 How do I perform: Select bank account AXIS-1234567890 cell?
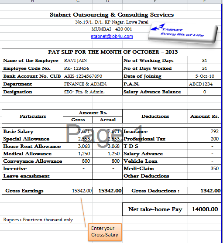(93, 76)
